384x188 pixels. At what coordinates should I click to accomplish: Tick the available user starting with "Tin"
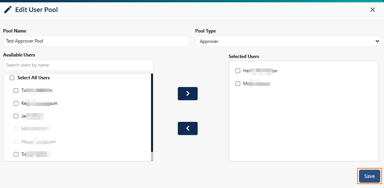point(16,91)
